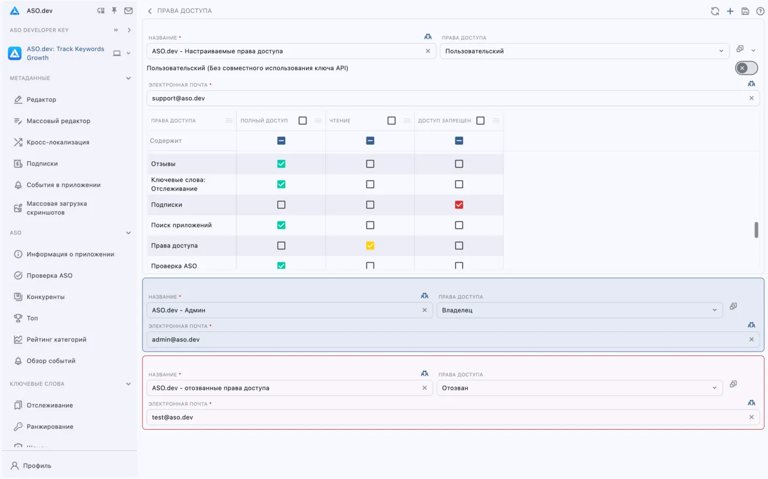Click the refresh icon in the top toolbar
The image size is (768, 479).
tap(715, 11)
